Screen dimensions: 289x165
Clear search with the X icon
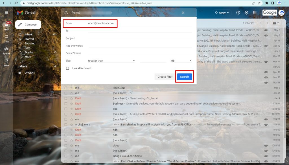coord(183,13)
